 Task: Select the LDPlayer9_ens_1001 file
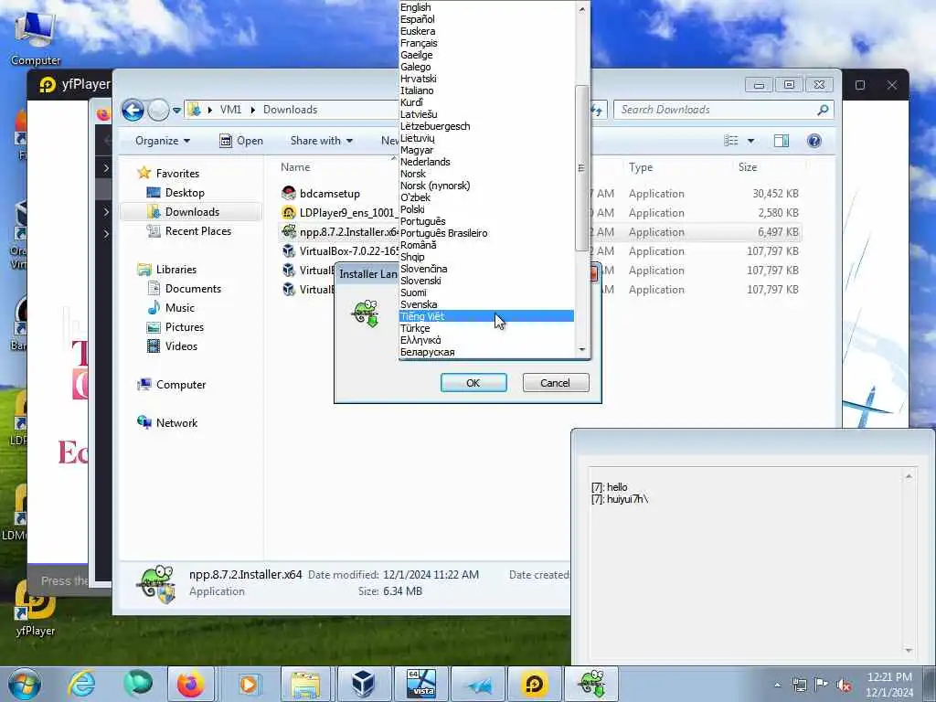coord(340,212)
